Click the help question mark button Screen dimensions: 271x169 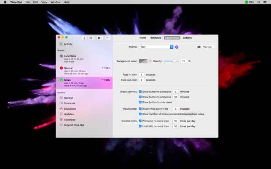107,38
